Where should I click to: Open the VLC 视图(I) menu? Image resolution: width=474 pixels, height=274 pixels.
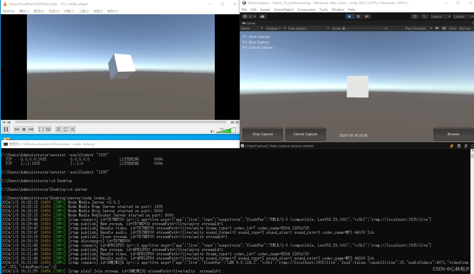(98, 11)
